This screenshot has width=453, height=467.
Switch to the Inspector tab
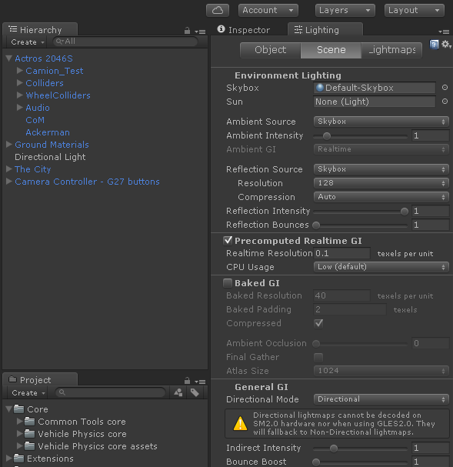click(x=244, y=30)
